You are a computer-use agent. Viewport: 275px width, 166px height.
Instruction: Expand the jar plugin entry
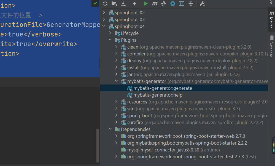[x=116, y=74]
